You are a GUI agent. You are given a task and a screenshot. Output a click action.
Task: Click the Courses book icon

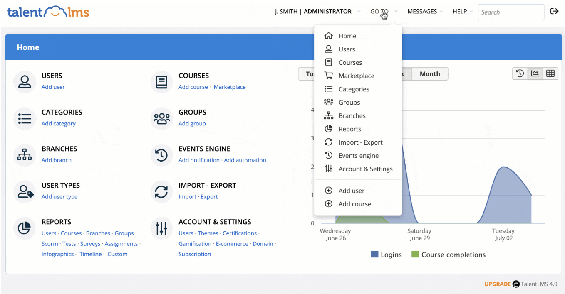(x=161, y=81)
